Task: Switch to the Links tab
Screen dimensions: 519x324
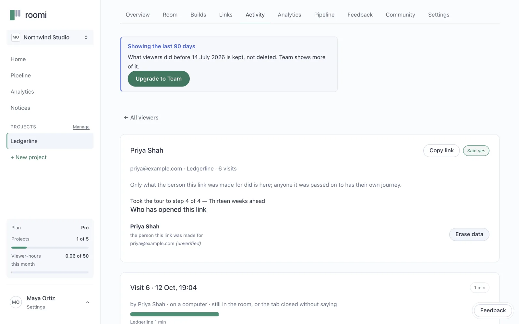Action: (226, 15)
